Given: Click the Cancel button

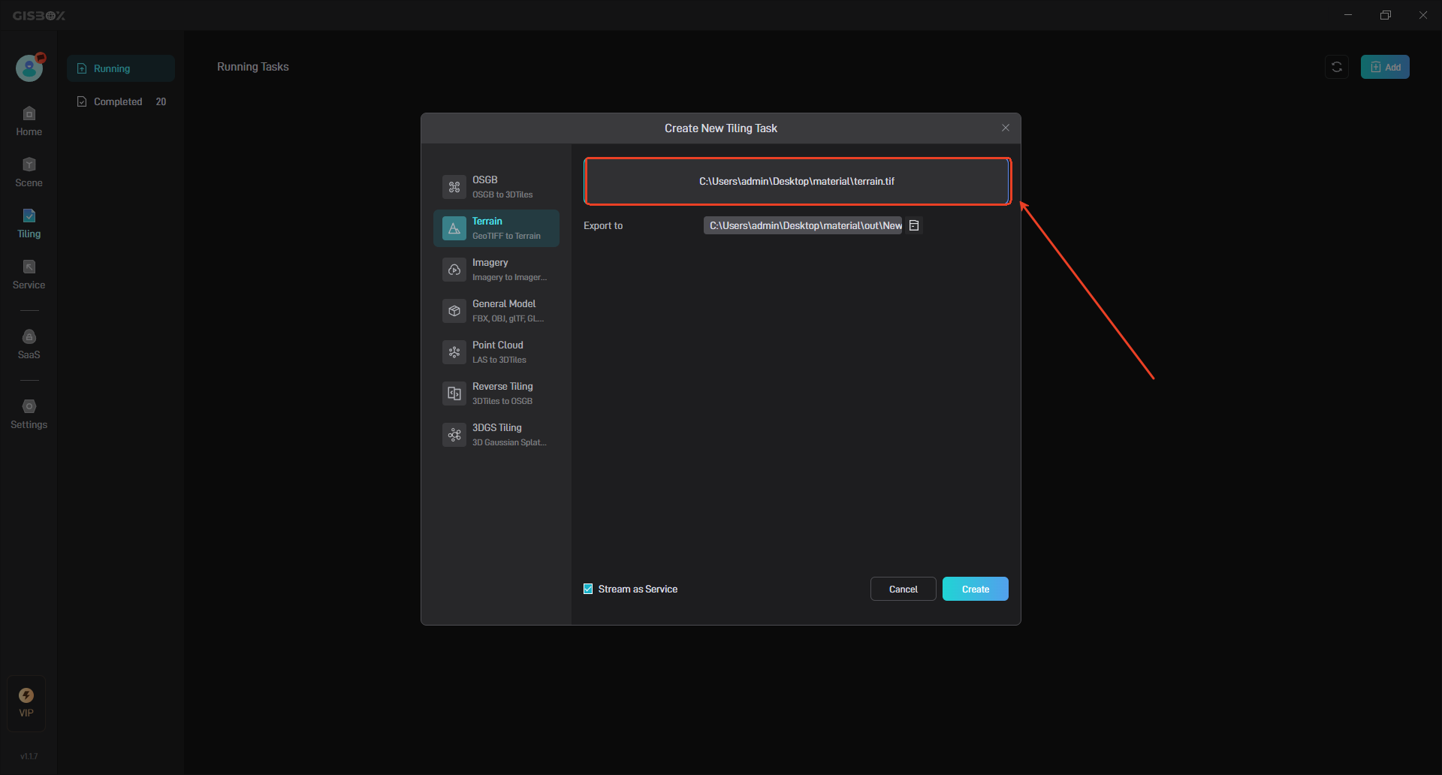Looking at the screenshot, I should 904,589.
